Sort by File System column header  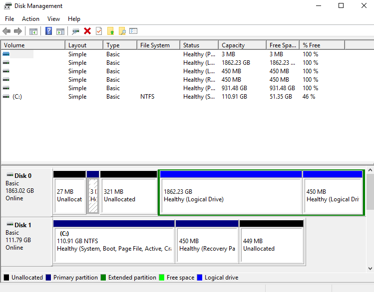tap(159, 45)
